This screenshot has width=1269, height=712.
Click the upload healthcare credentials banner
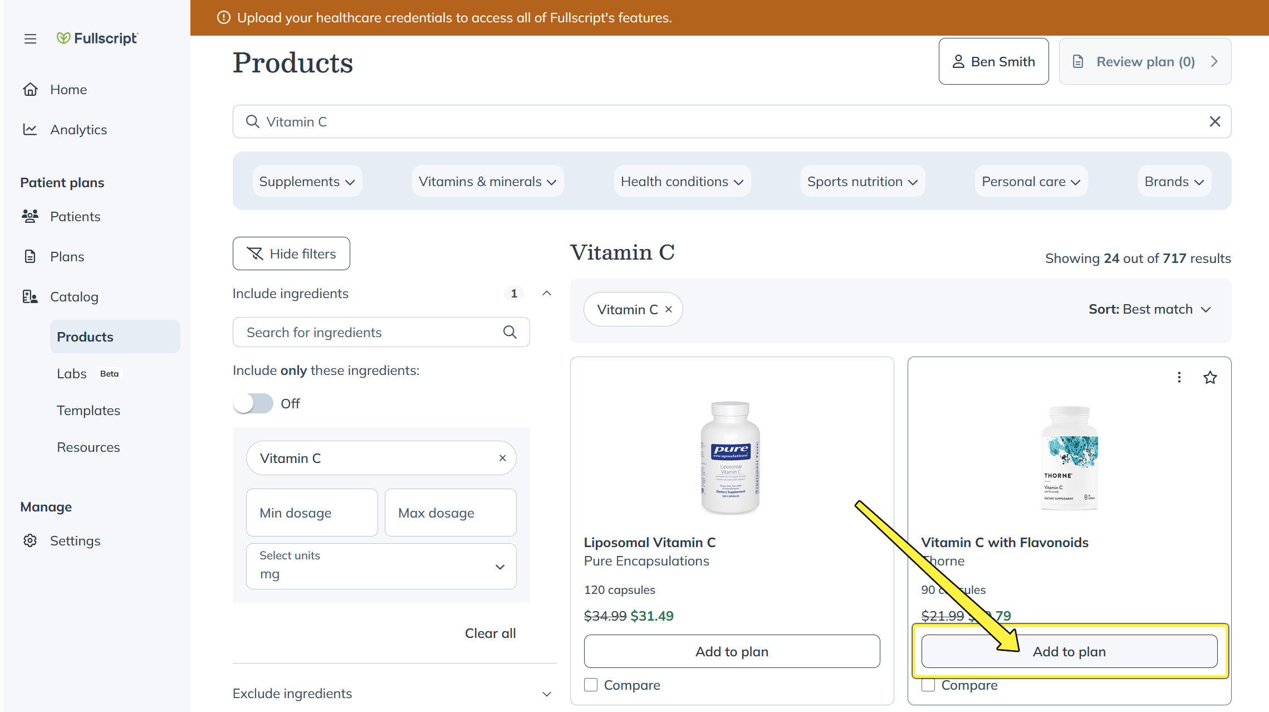[729, 18]
